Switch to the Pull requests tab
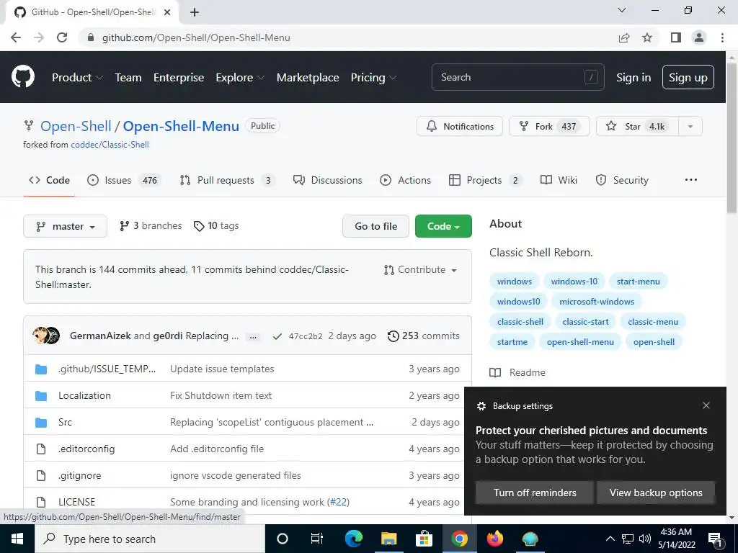 [227, 180]
